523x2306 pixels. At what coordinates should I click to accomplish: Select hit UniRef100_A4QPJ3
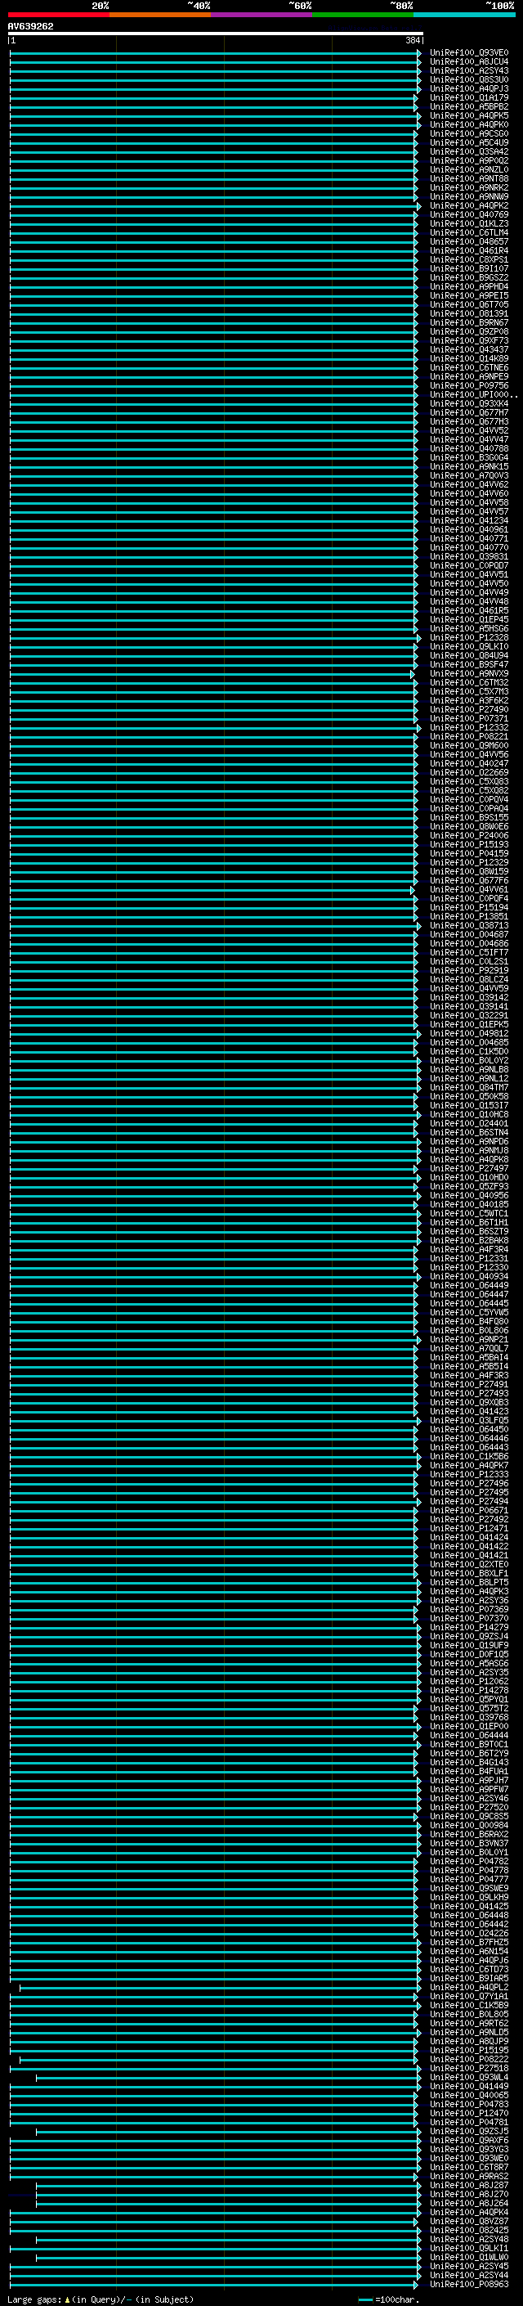469,88
